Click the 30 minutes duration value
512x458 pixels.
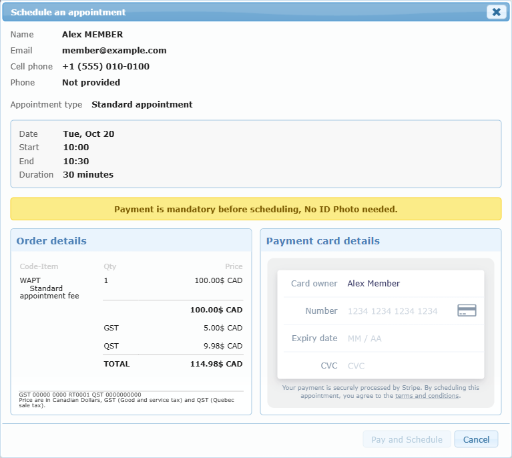click(x=88, y=175)
